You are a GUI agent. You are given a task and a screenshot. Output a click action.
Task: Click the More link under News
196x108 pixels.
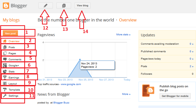point(126,94)
